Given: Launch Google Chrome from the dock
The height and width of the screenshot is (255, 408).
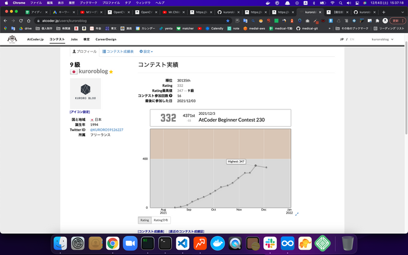Looking at the screenshot, I should (x=113, y=244).
